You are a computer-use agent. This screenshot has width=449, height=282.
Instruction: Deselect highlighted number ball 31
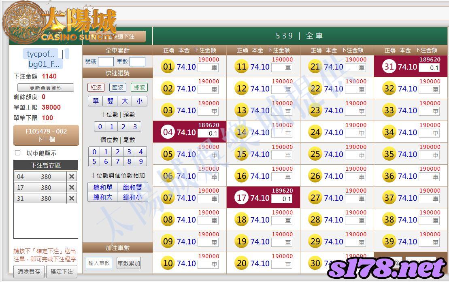[389, 66]
